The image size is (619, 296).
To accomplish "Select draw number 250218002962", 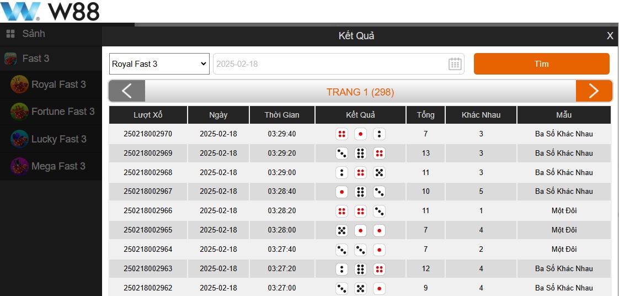I will 148,288.
